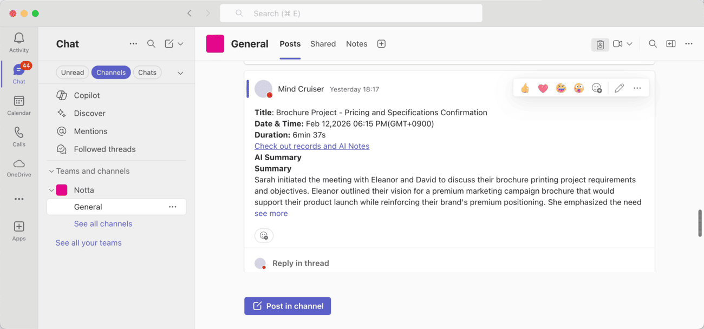This screenshot has height=329, width=704.
Task: Open more reactions picker in toolbar
Action: [597, 88]
